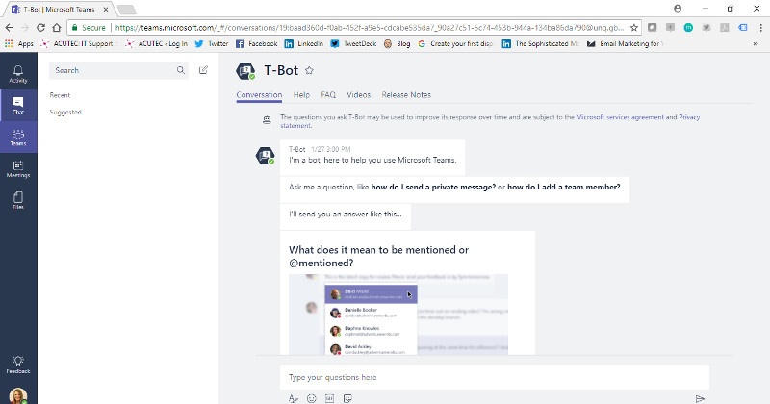Click the search magnifier icon
Image resolution: width=770 pixels, height=404 pixels.
181,70
